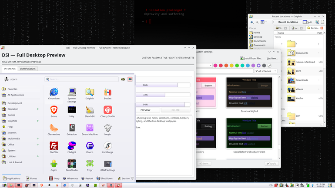Open Filelight icon
Viewport: 335px width, 188px height.
tap(72, 148)
